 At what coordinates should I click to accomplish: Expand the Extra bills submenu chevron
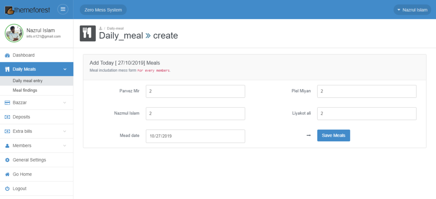pyautogui.click(x=65, y=132)
